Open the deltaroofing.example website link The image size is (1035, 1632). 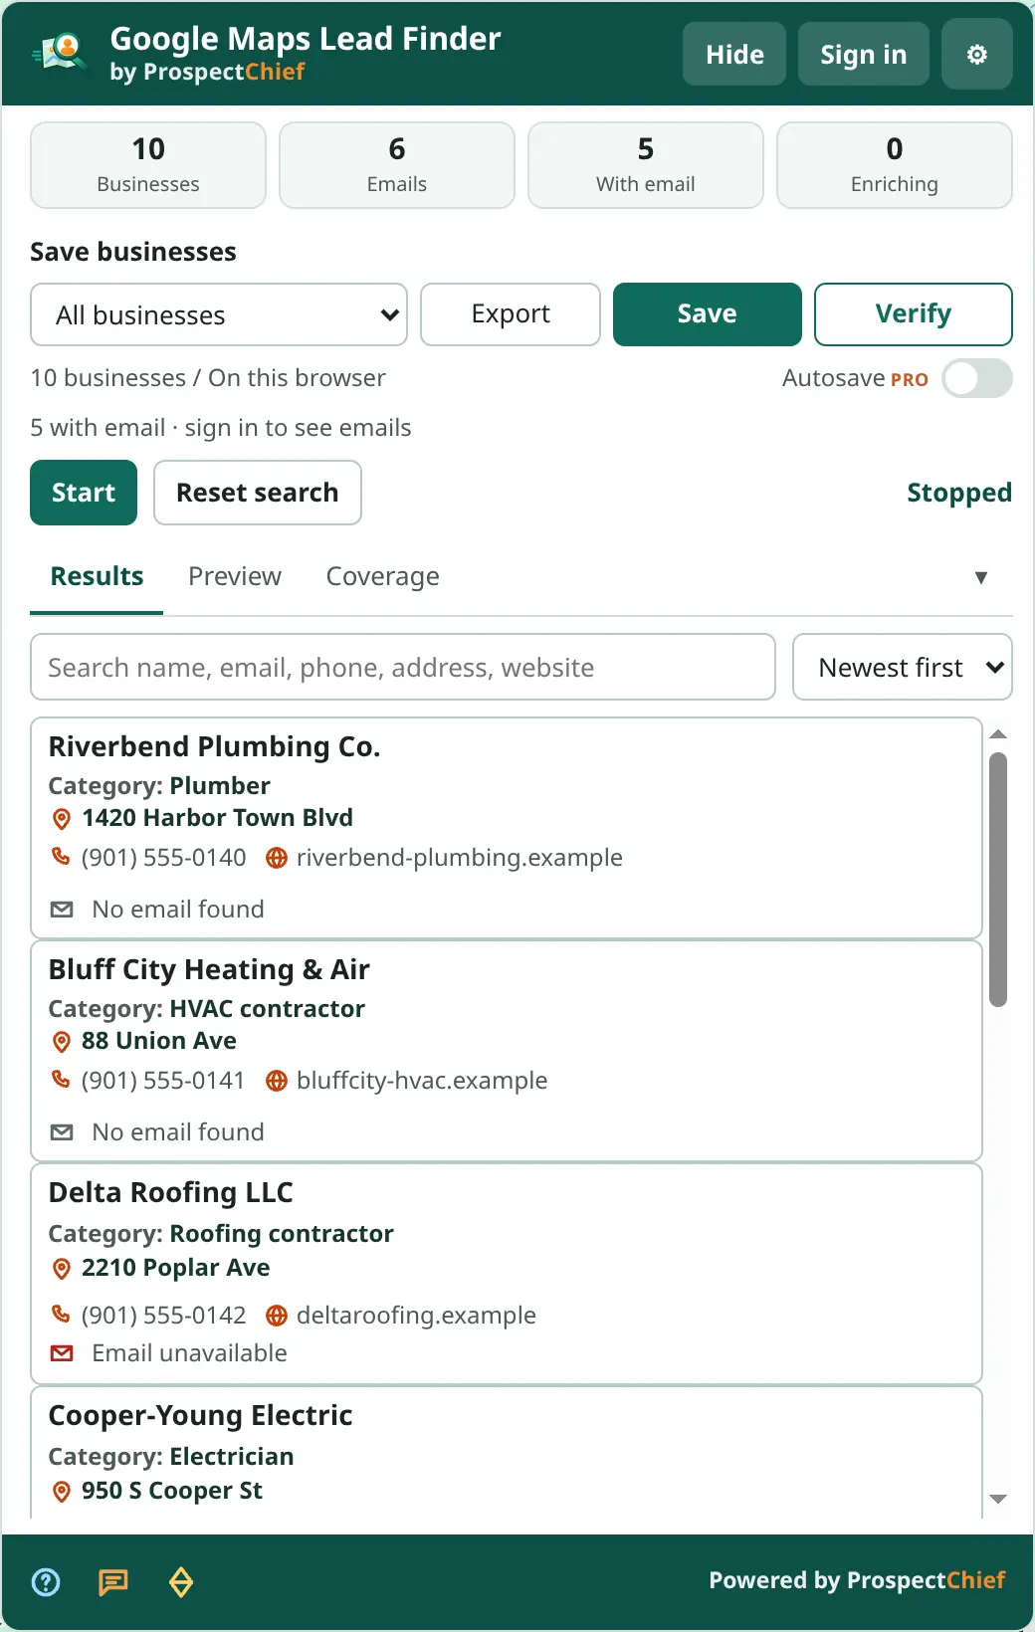416,1316
